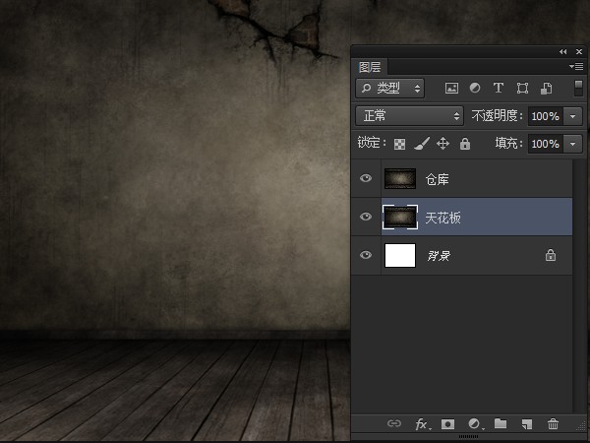Delete layer using the trash icon
Image resolution: width=590 pixels, height=443 pixels.
point(553,424)
